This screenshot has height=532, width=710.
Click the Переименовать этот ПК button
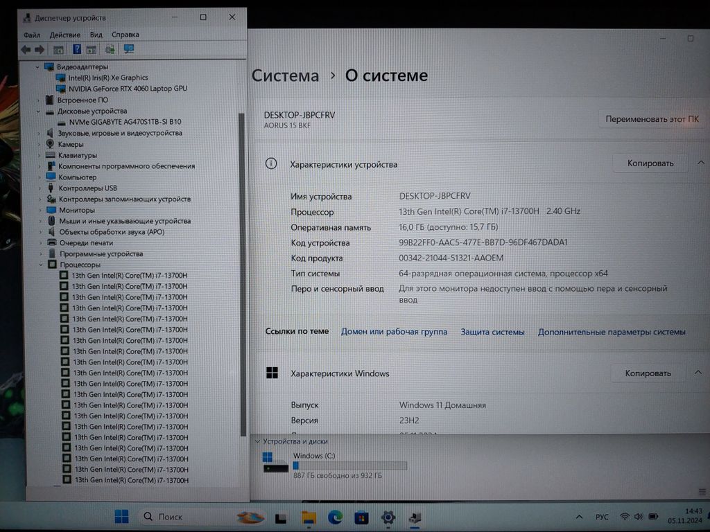[652, 119]
